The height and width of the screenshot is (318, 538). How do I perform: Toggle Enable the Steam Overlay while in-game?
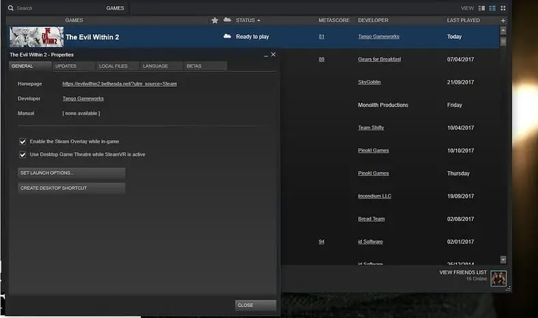pyautogui.click(x=23, y=142)
